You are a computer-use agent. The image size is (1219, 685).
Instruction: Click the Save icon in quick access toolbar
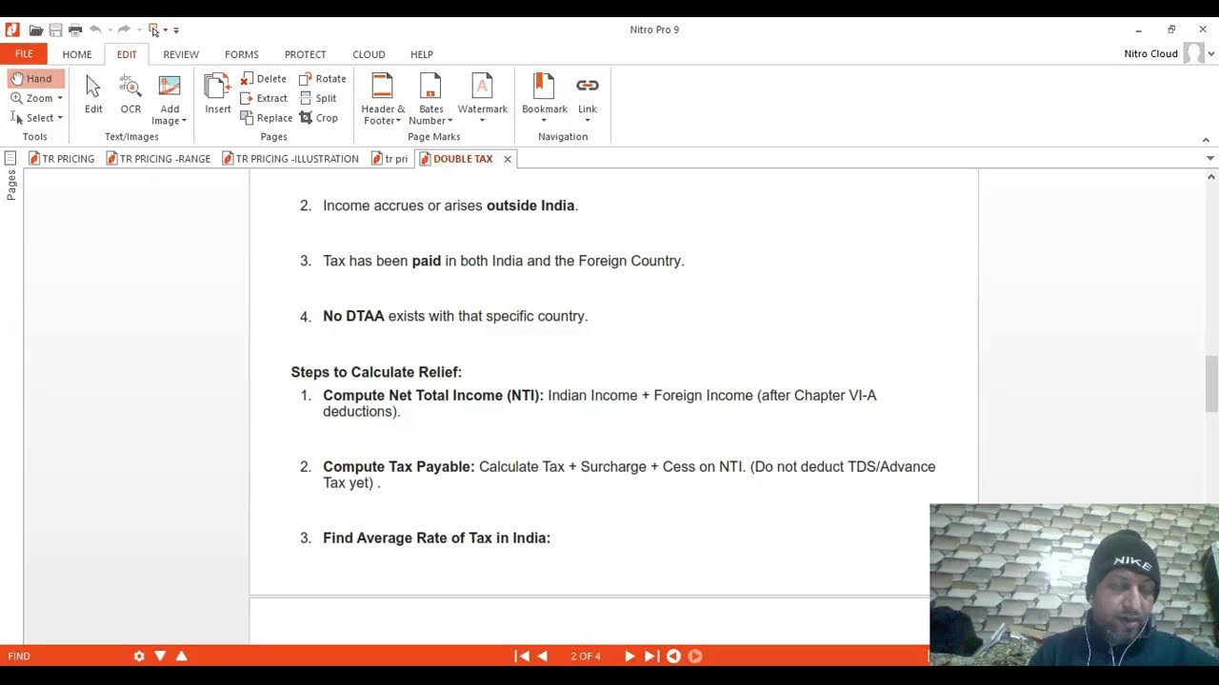[55, 30]
